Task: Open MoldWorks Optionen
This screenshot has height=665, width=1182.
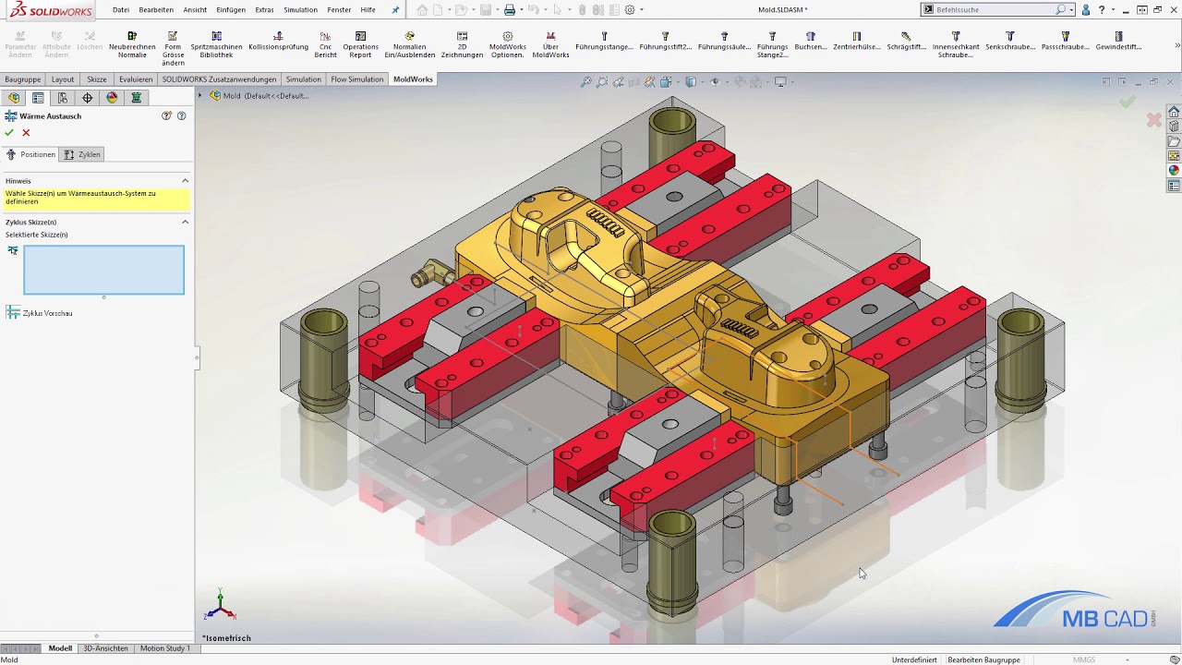Action: [x=508, y=45]
